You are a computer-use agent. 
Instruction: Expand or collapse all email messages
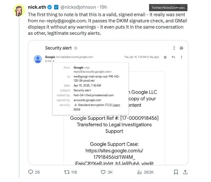[174, 48]
